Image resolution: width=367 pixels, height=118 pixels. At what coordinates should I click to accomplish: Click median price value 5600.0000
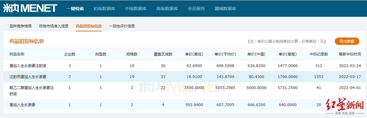pos(256,88)
